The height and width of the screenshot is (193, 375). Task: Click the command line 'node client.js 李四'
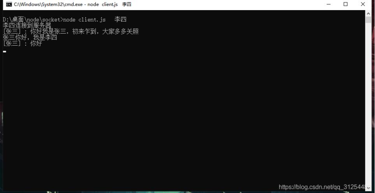[x=95, y=19]
